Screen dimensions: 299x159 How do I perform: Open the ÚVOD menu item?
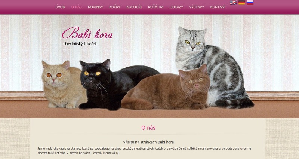click(60, 7)
